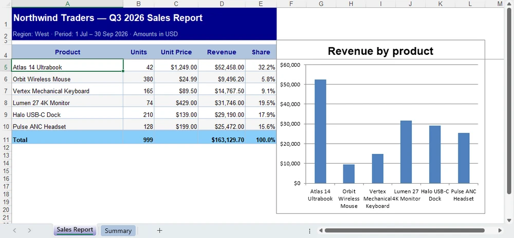Select the share cell 15.6%

tap(261, 125)
